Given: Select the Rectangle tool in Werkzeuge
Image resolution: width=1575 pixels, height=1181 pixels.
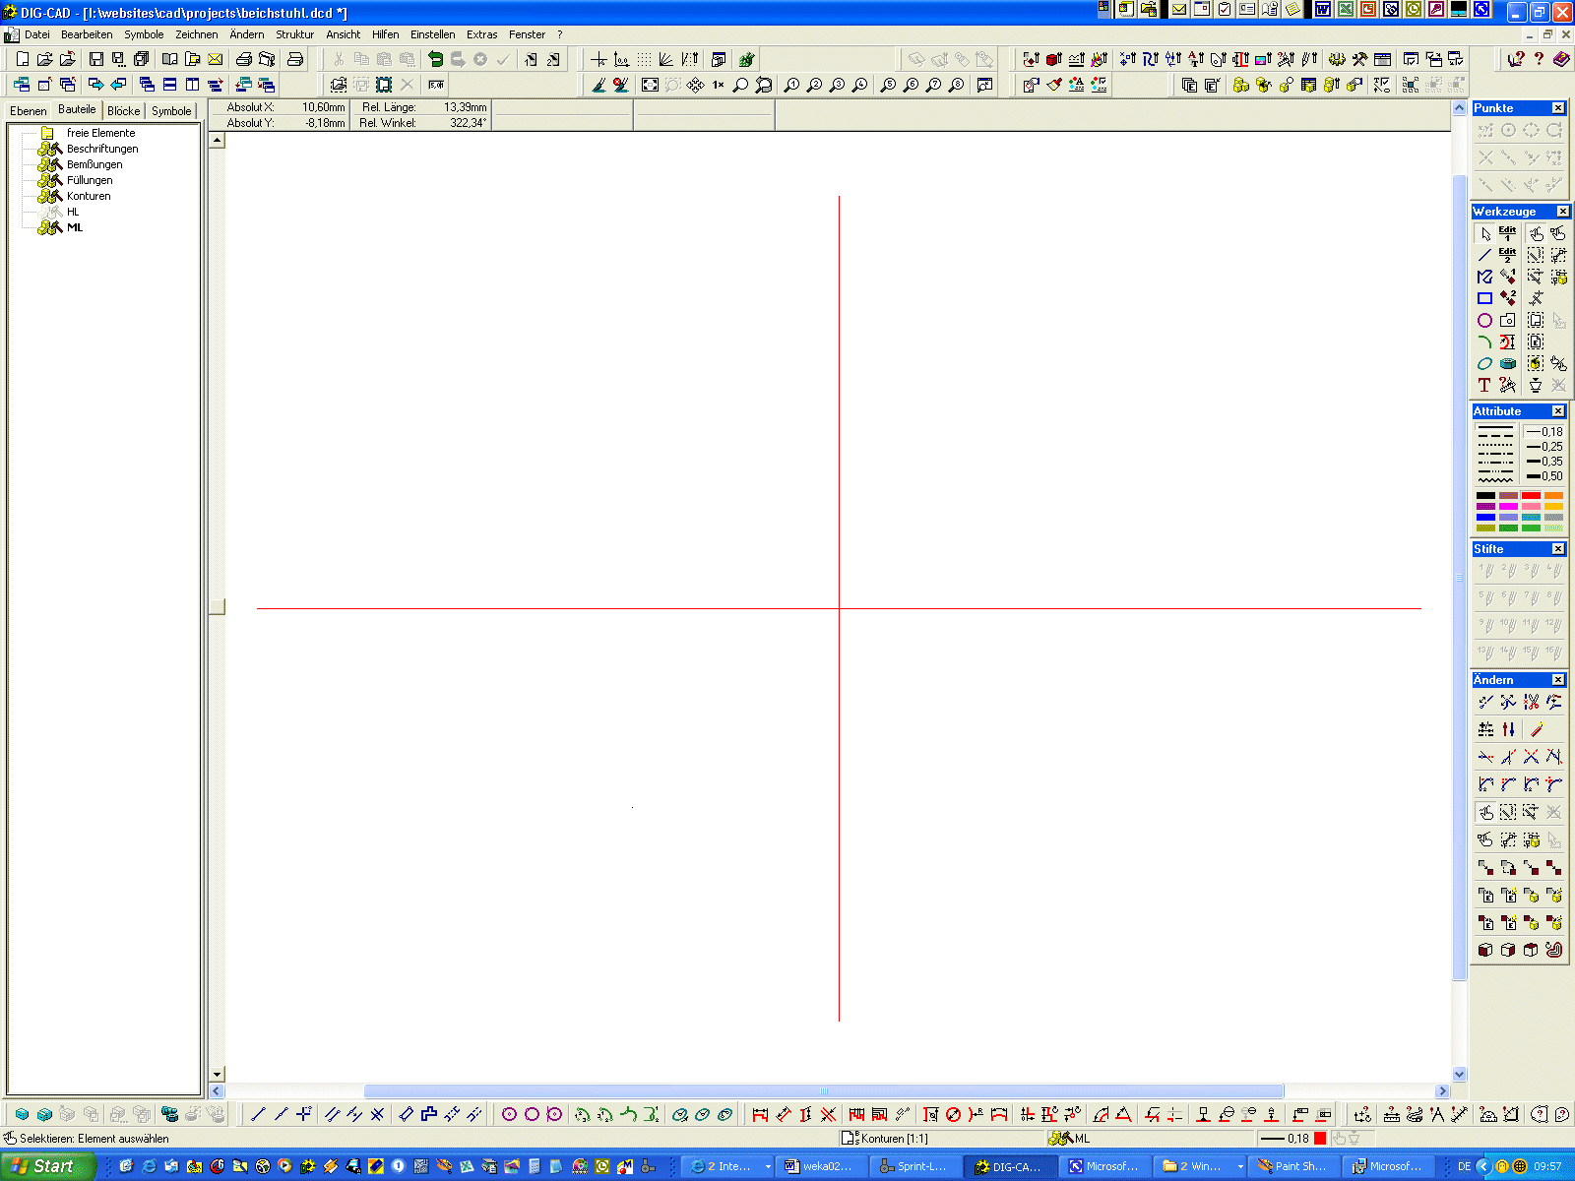Looking at the screenshot, I should tap(1485, 298).
